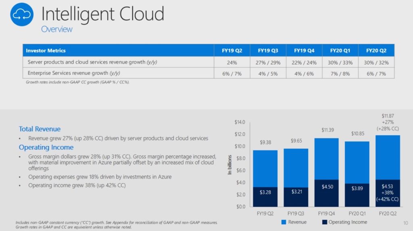Screen dimensions: 413x231
Task: Click the 'Gross margin dollars grew 28%' bullet
Action: (122, 163)
